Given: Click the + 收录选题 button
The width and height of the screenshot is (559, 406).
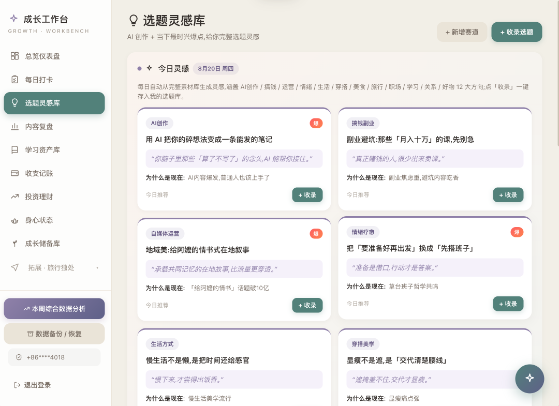Looking at the screenshot, I should click(517, 32).
